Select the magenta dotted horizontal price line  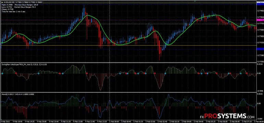click(x=129, y=20)
